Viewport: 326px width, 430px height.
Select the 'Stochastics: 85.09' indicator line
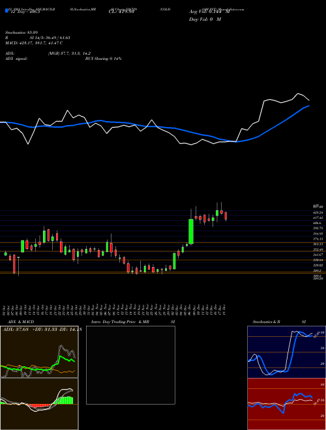(x=21, y=33)
